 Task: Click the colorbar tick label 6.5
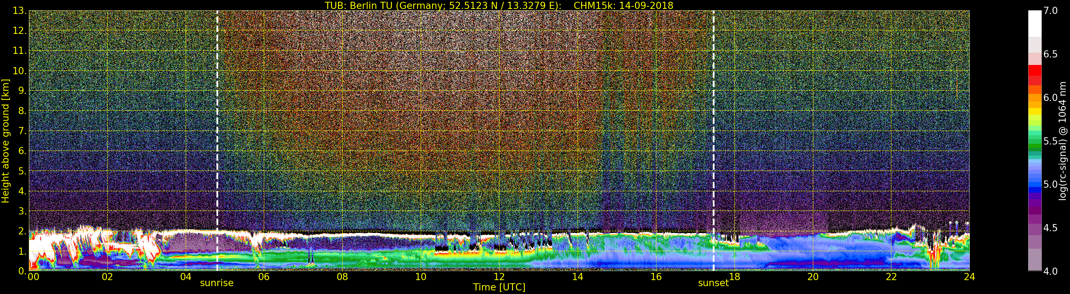pos(1050,54)
